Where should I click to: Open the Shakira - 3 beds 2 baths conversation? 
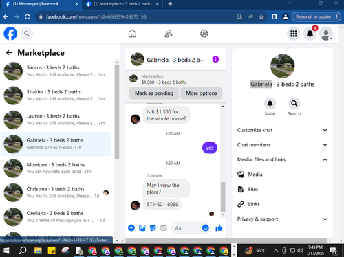point(56,96)
